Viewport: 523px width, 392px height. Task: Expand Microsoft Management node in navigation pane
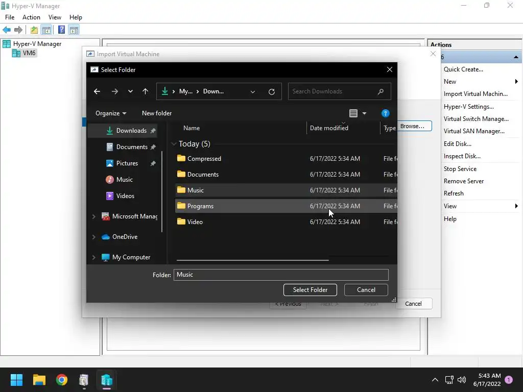[x=94, y=216]
